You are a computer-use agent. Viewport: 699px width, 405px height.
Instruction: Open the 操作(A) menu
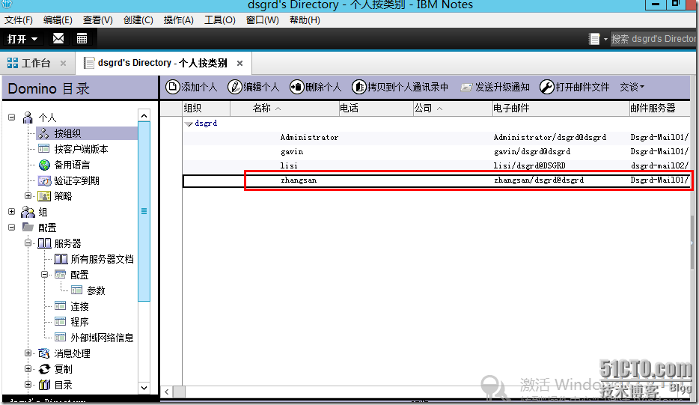(x=178, y=20)
